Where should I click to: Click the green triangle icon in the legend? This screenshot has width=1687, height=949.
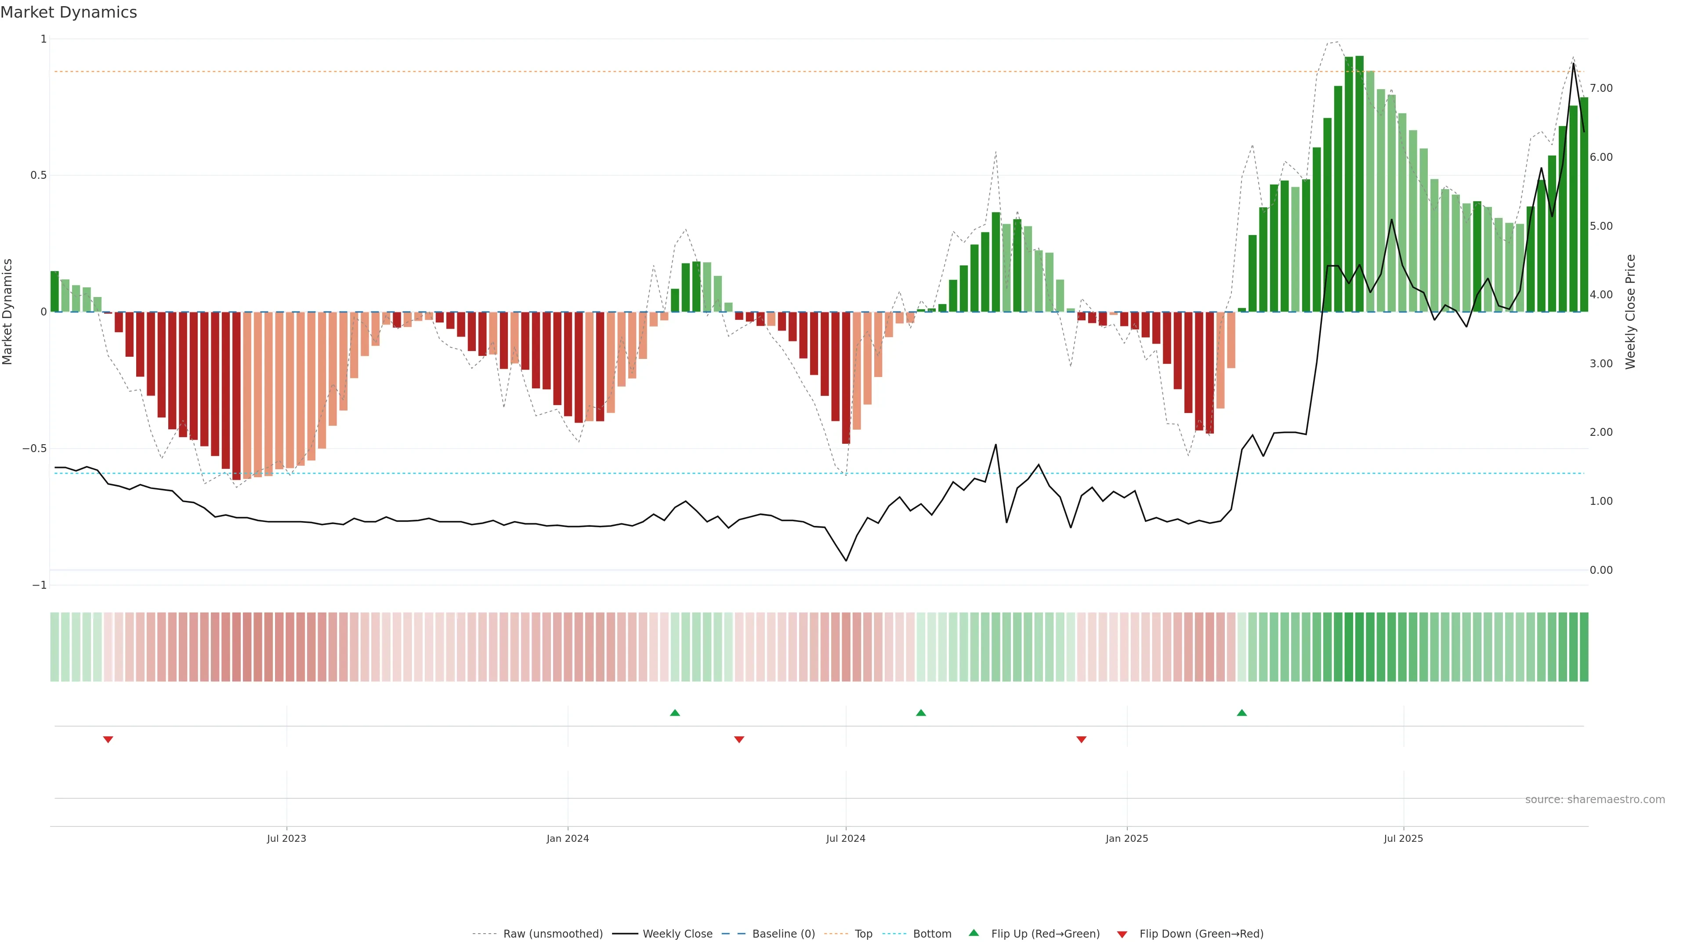974,933
